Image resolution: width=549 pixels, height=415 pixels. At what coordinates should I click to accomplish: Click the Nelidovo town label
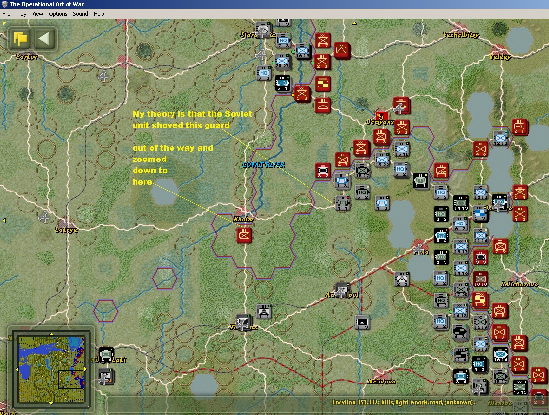click(x=381, y=382)
